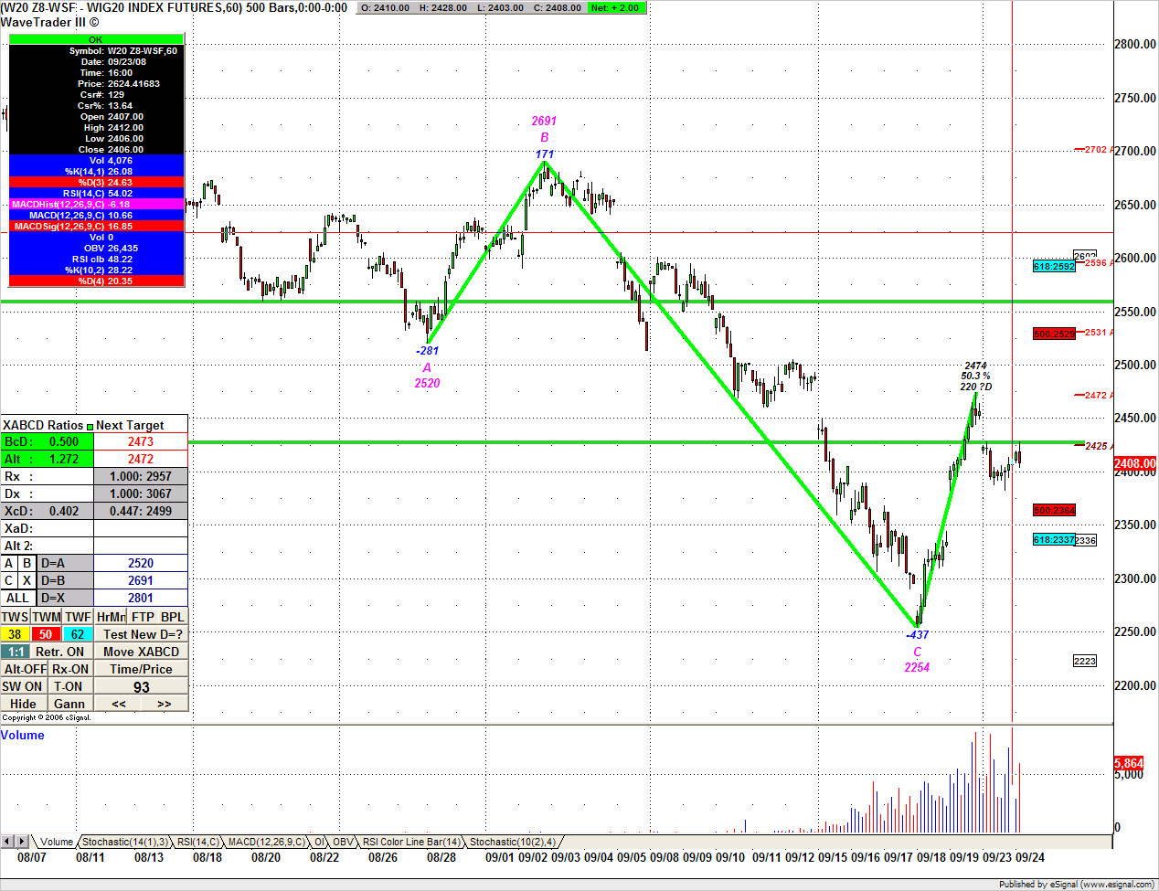Select the X point cell

pos(27,580)
